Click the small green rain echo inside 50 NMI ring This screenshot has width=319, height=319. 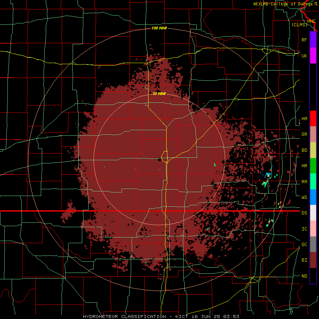pyautogui.click(x=215, y=164)
